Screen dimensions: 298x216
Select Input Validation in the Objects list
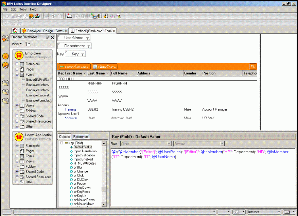(84, 155)
